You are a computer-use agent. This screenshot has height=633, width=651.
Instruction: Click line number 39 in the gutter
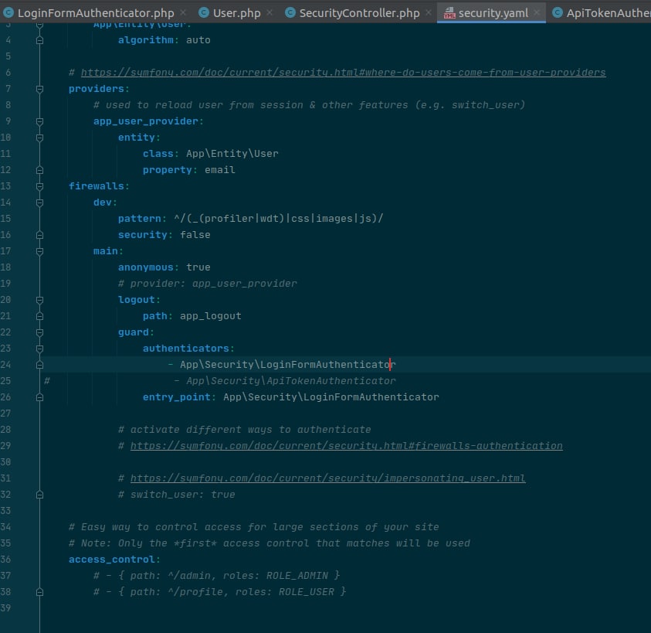[x=6, y=607]
